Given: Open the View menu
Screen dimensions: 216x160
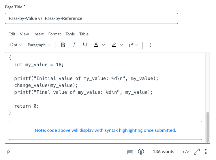Looking at the screenshot, I should [x=25, y=34].
